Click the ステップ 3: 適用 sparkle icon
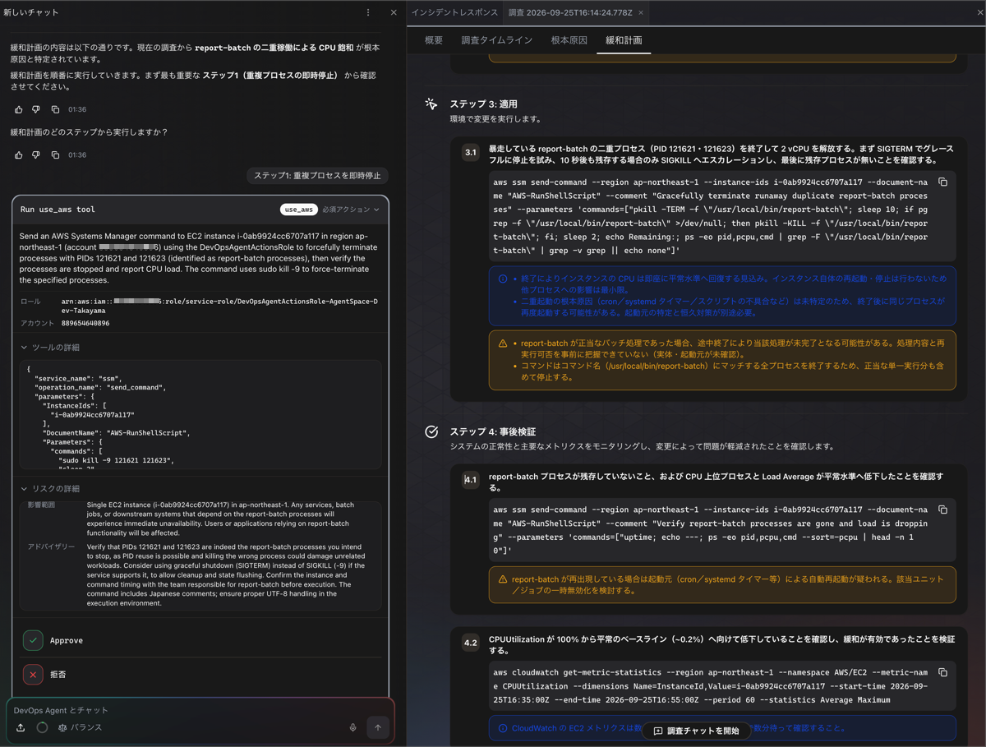Image resolution: width=986 pixels, height=747 pixels. point(431,104)
